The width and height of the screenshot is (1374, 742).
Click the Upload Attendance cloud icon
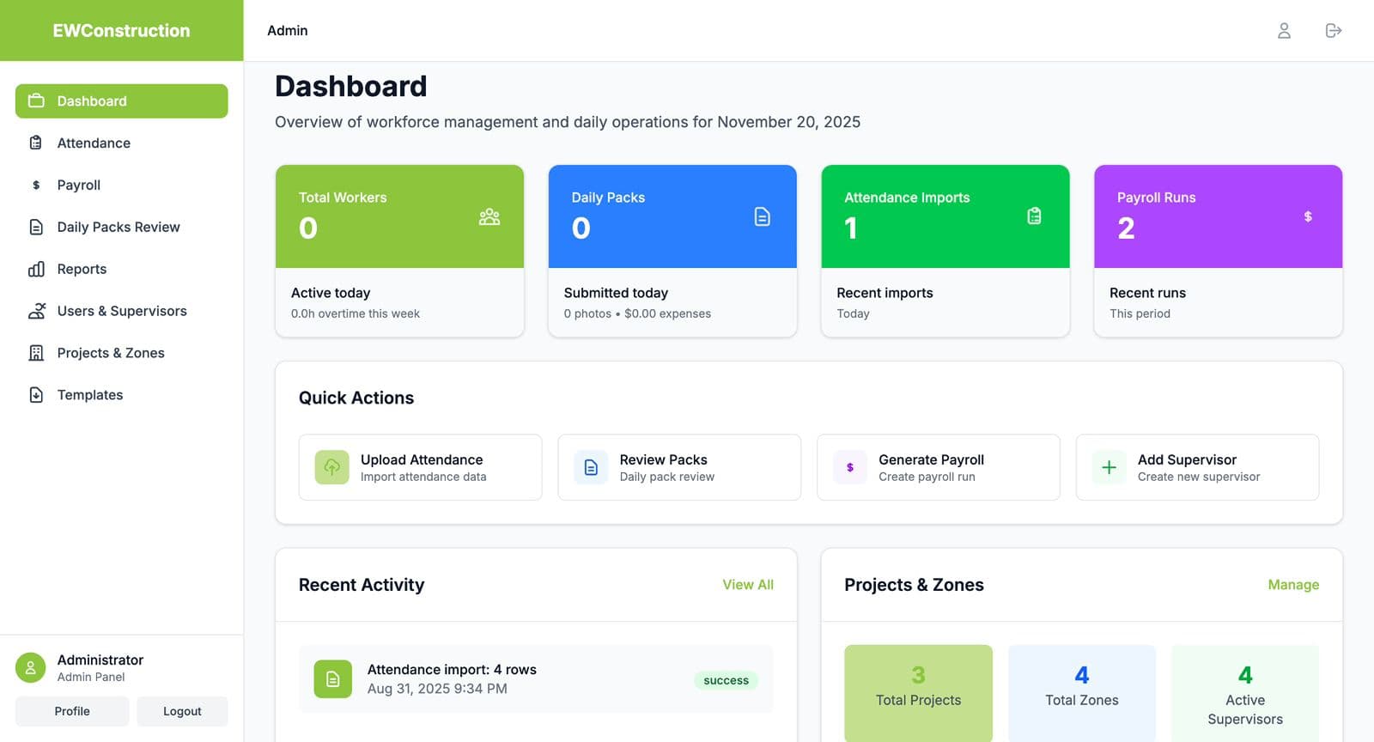click(331, 467)
